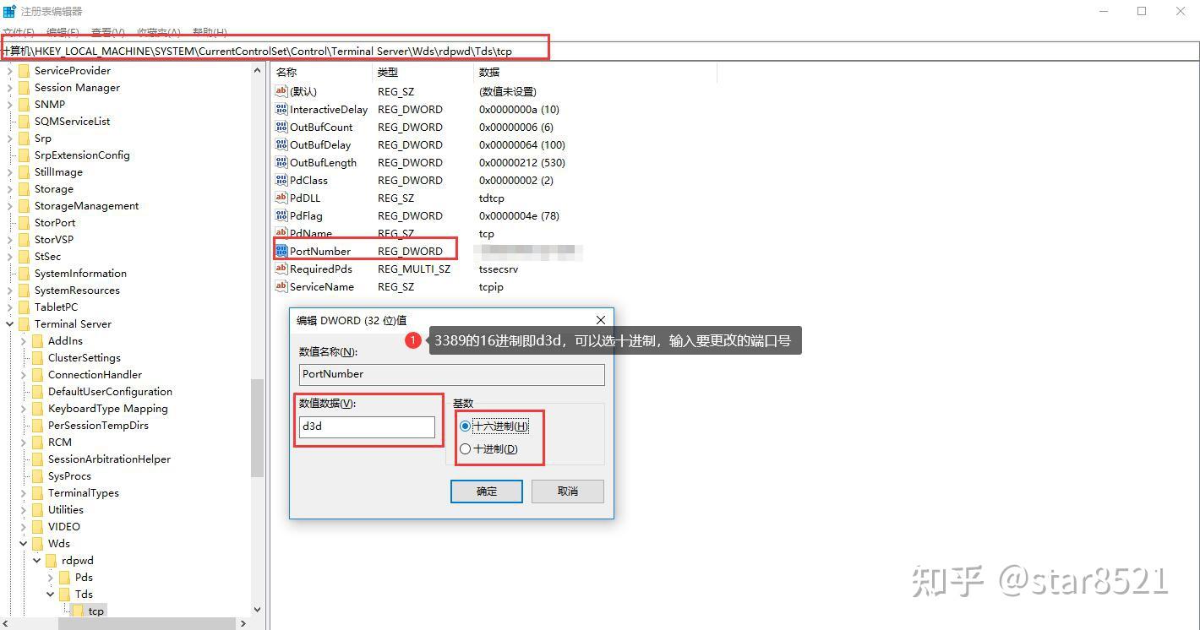Click the RequiredPds multi-string icon

[x=281, y=269]
